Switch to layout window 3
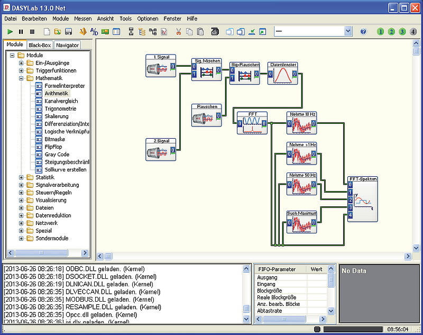 point(402,32)
